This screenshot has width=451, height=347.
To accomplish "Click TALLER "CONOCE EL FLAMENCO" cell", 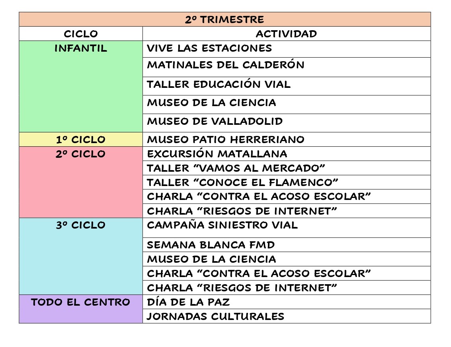I will coord(242,182).
